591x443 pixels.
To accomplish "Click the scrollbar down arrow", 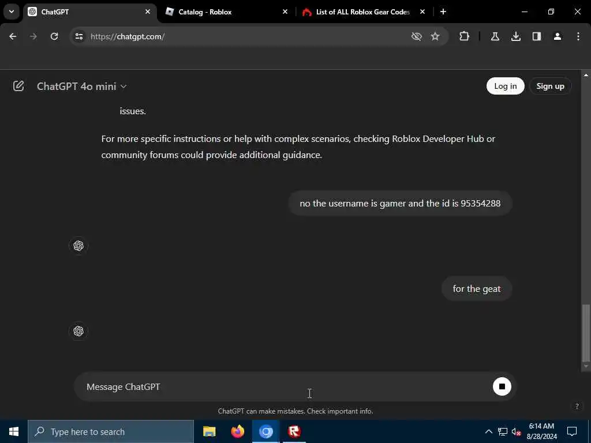I will click(x=586, y=366).
